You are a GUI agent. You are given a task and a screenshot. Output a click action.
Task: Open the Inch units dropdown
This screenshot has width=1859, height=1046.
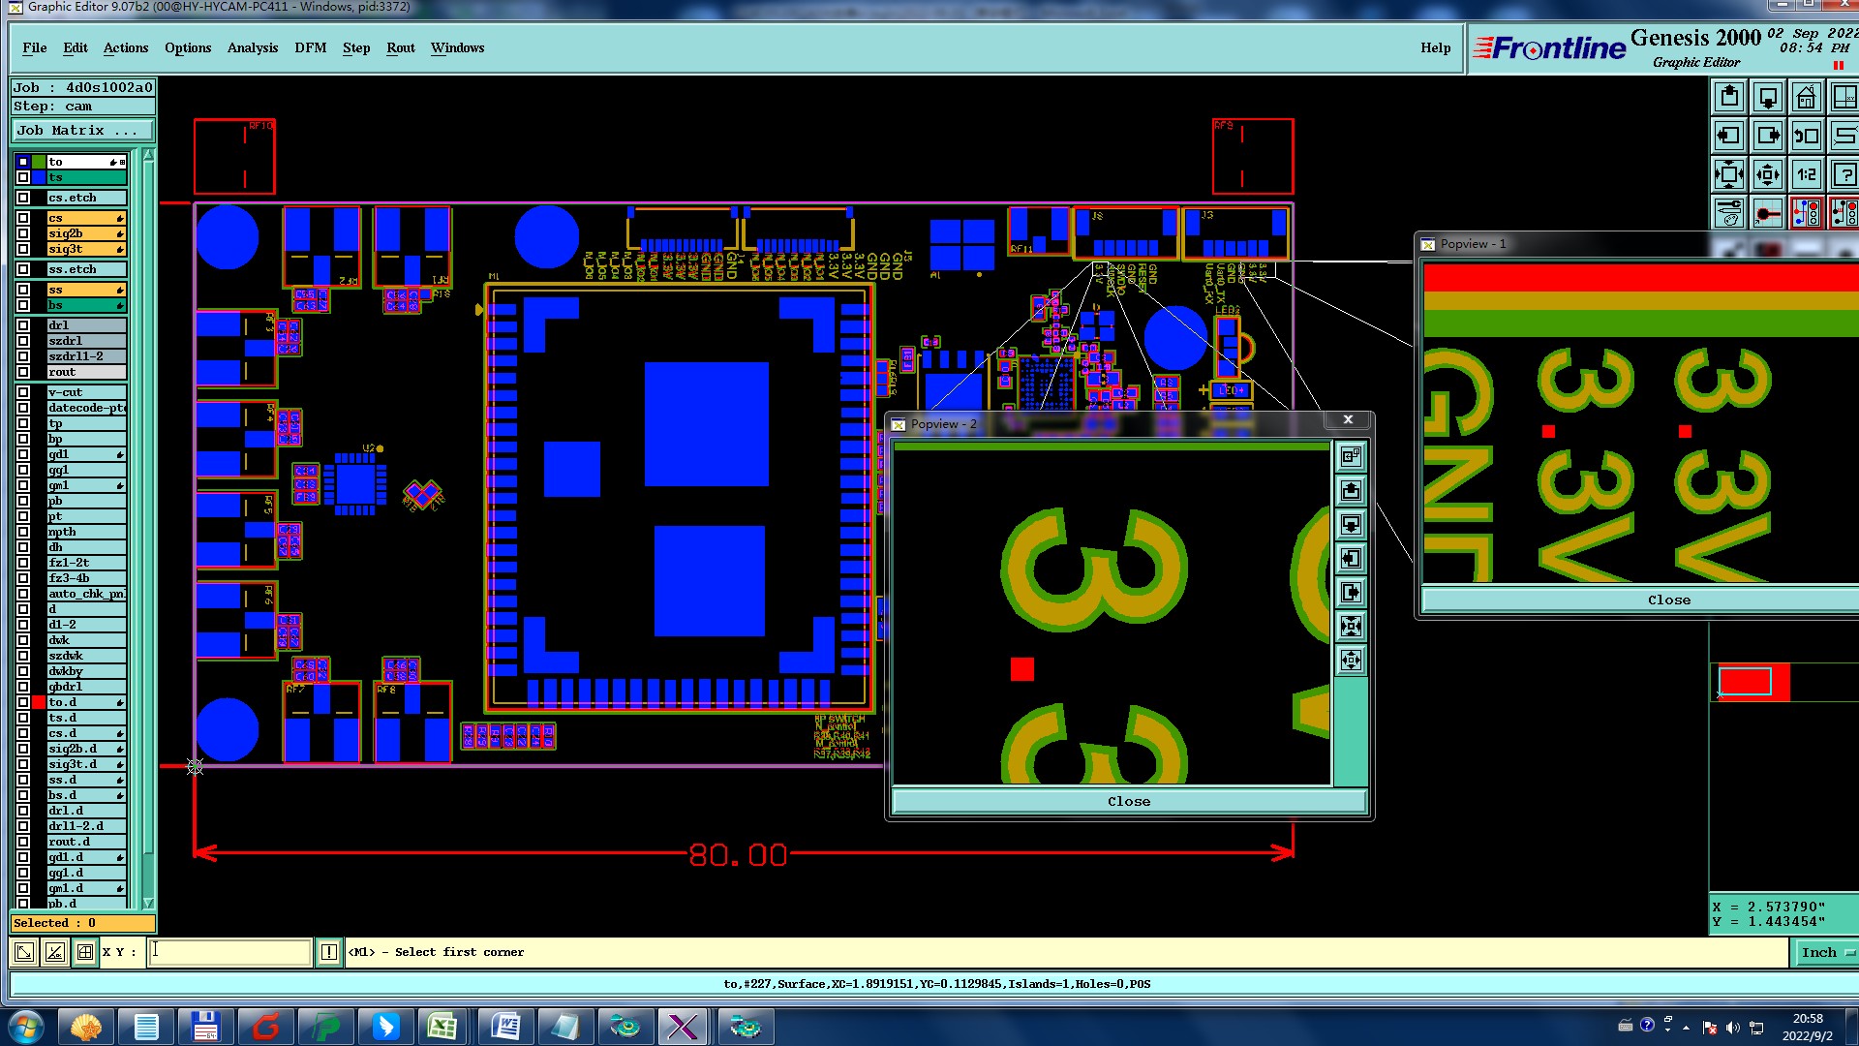1826,952
